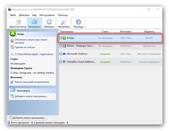
Task: Click the Удалить из списка icon
Action: pyautogui.click(x=12, y=47)
